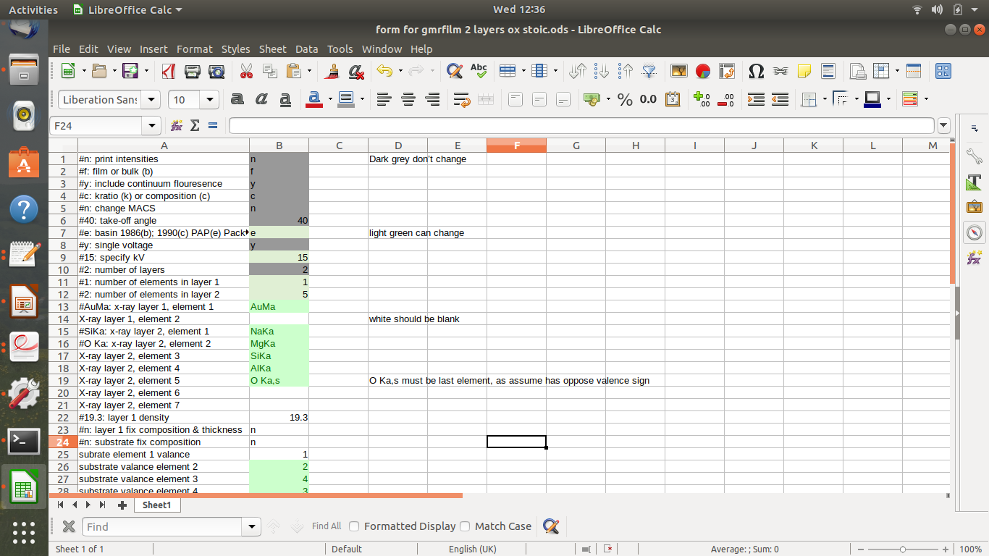Expand the Name Box dropdown
The width and height of the screenshot is (989, 556).
coord(151,125)
